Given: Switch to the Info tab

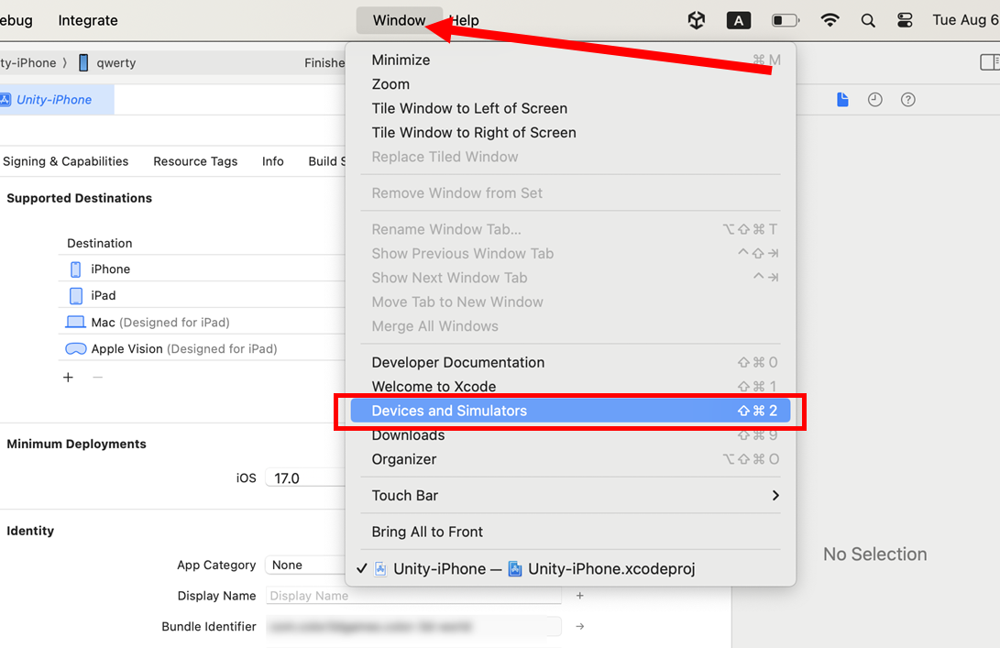Looking at the screenshot, I should tap(273, 161).
